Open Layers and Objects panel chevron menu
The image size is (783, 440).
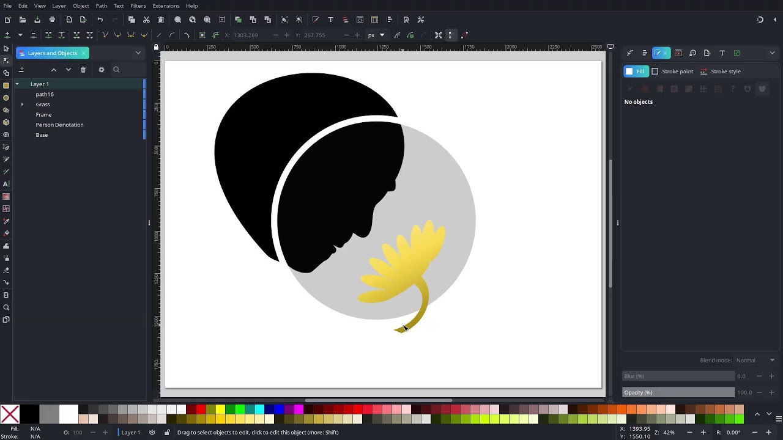click(138, 53)
